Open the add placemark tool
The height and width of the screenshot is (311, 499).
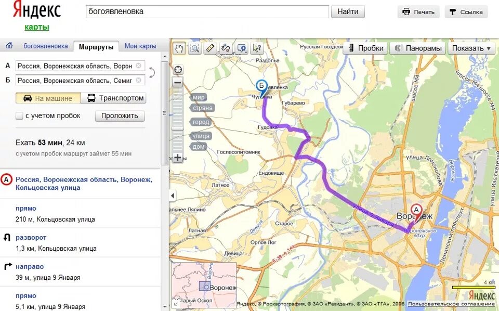(x=242, y=48)
